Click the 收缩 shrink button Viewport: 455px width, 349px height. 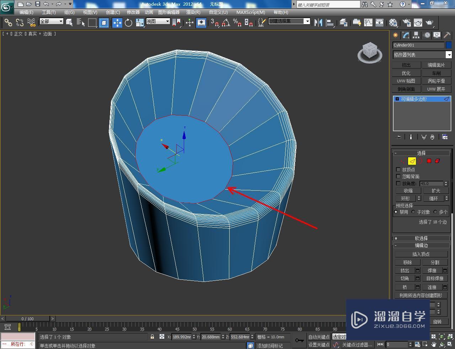(408, 191)
